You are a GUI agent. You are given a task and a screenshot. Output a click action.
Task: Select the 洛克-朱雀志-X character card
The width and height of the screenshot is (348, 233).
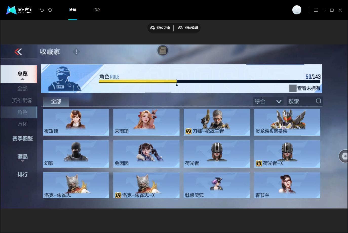pos(146,185)
